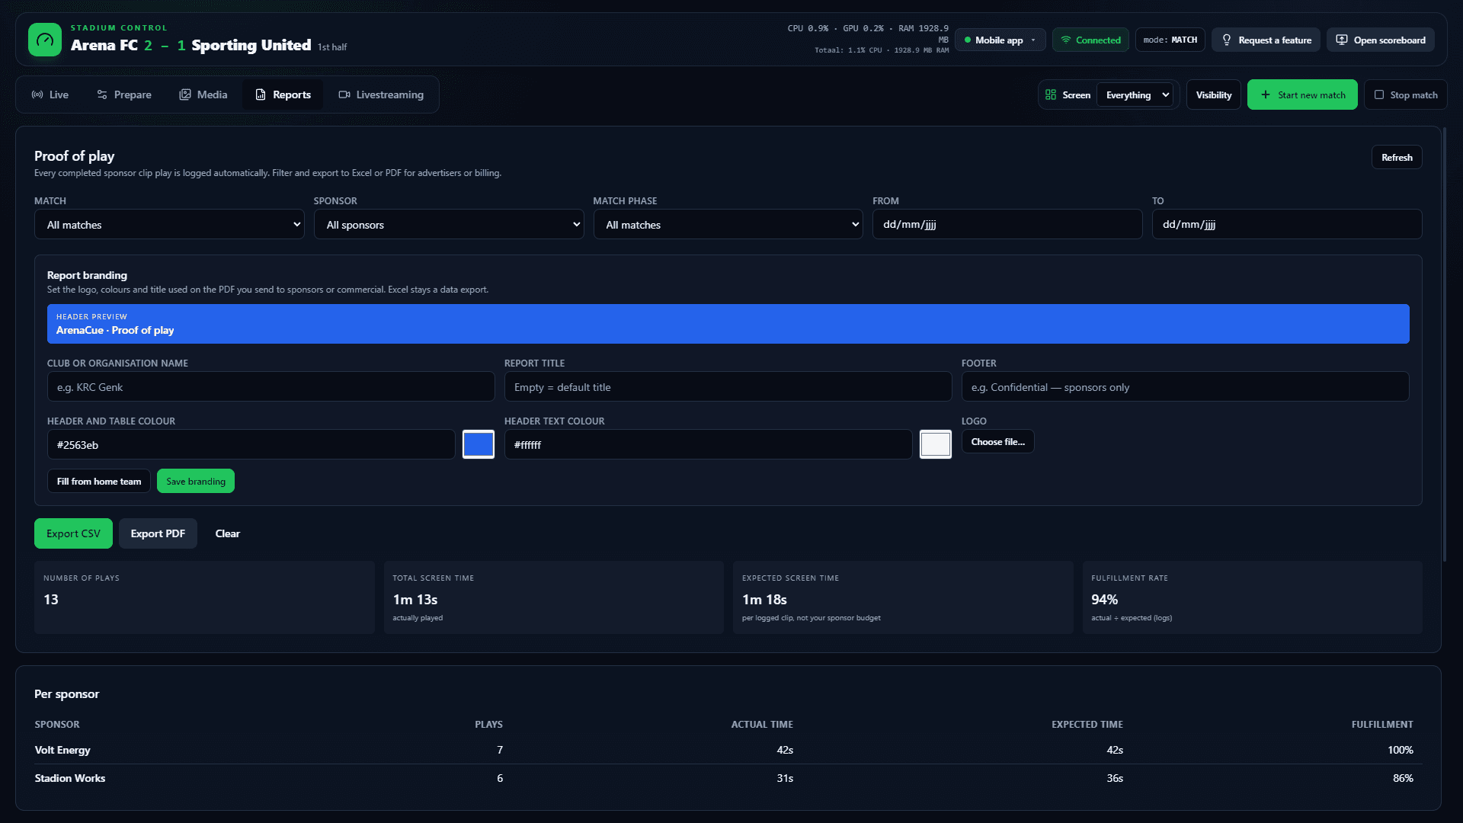Click the Volt Energy sponsor row
Viewport: 1463px width, 823px height.
(728, 750)
